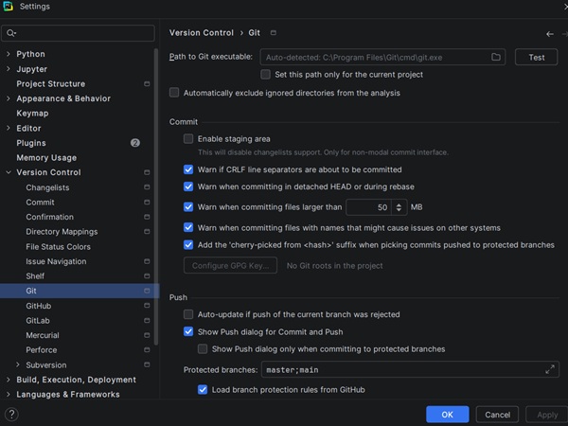This screenshot has width=568, height=426.
Task: Enable staging area checkbox
Action: [188, 139]
